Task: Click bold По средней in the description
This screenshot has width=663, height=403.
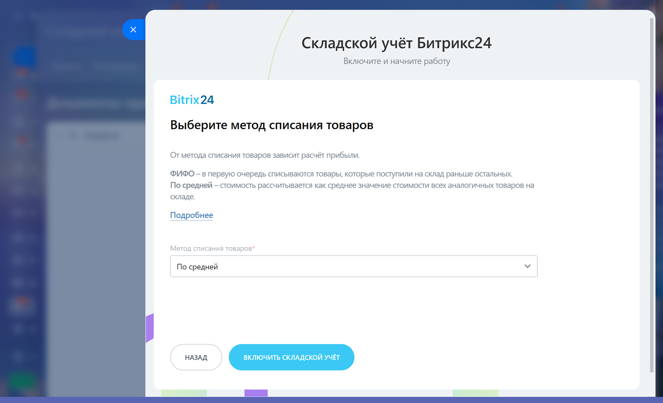Action: click(191, 185)
